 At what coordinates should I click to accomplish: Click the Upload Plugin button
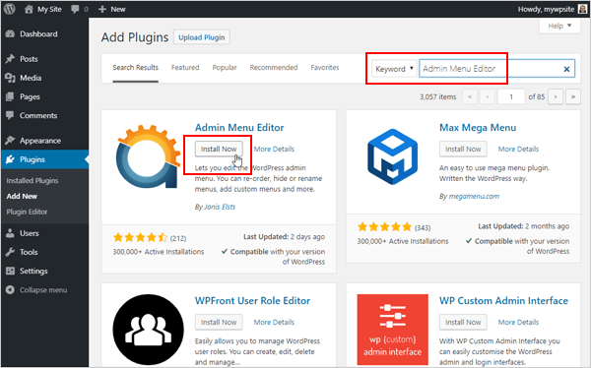click(x=202, y=37)
